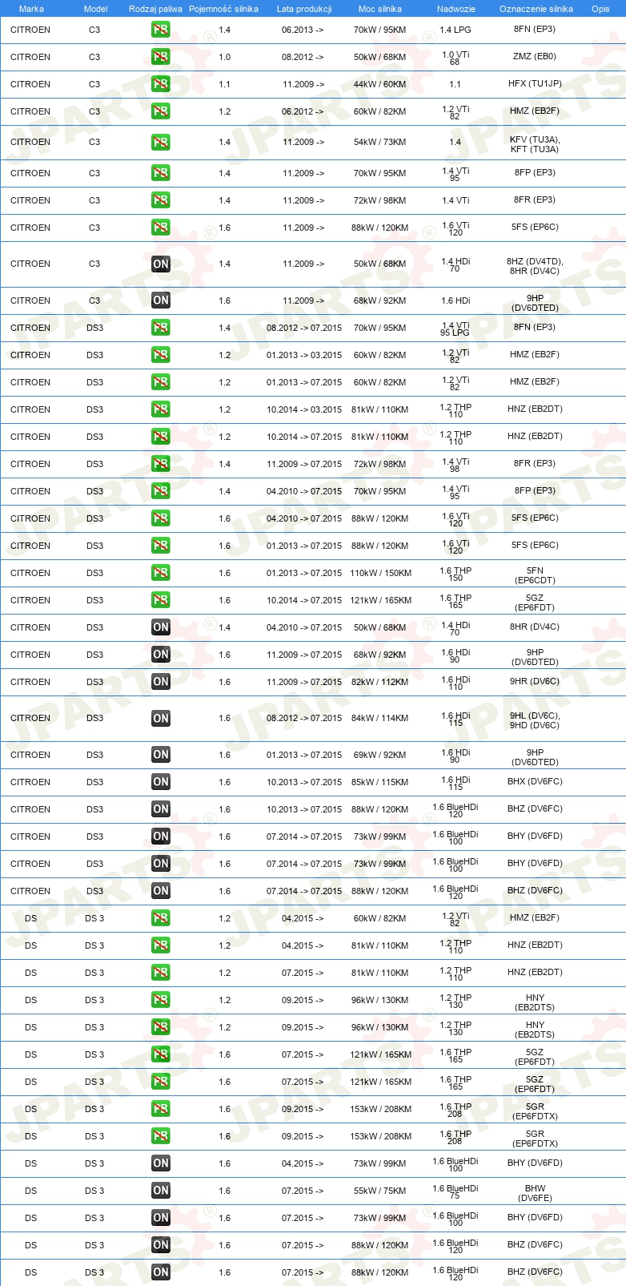The image size is (626, 1286).
Task: Click power value 44kW / 60KM
Action: click(379, 84)
